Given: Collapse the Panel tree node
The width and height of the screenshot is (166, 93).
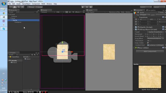Looking at the screenshot, I should point(10,18).
